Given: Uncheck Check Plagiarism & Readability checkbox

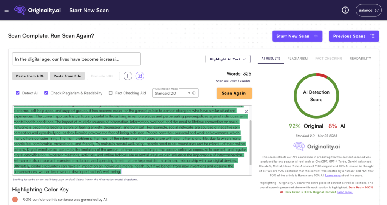Looking at the screenshot, I should click(46, 93).
